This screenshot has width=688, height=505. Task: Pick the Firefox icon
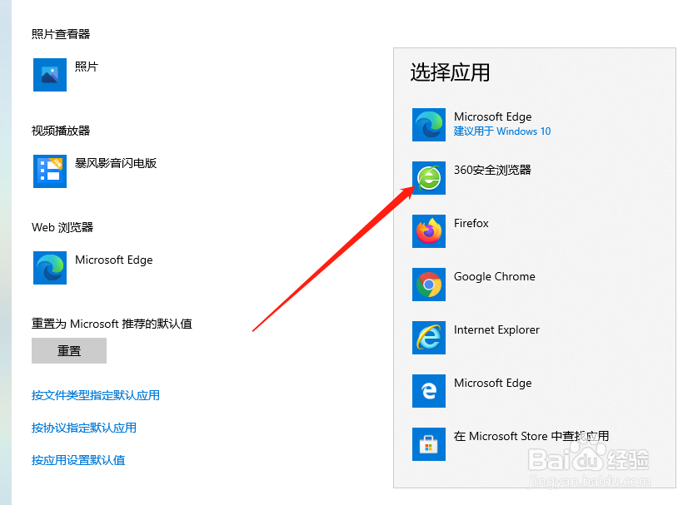(x=429, y=231)
